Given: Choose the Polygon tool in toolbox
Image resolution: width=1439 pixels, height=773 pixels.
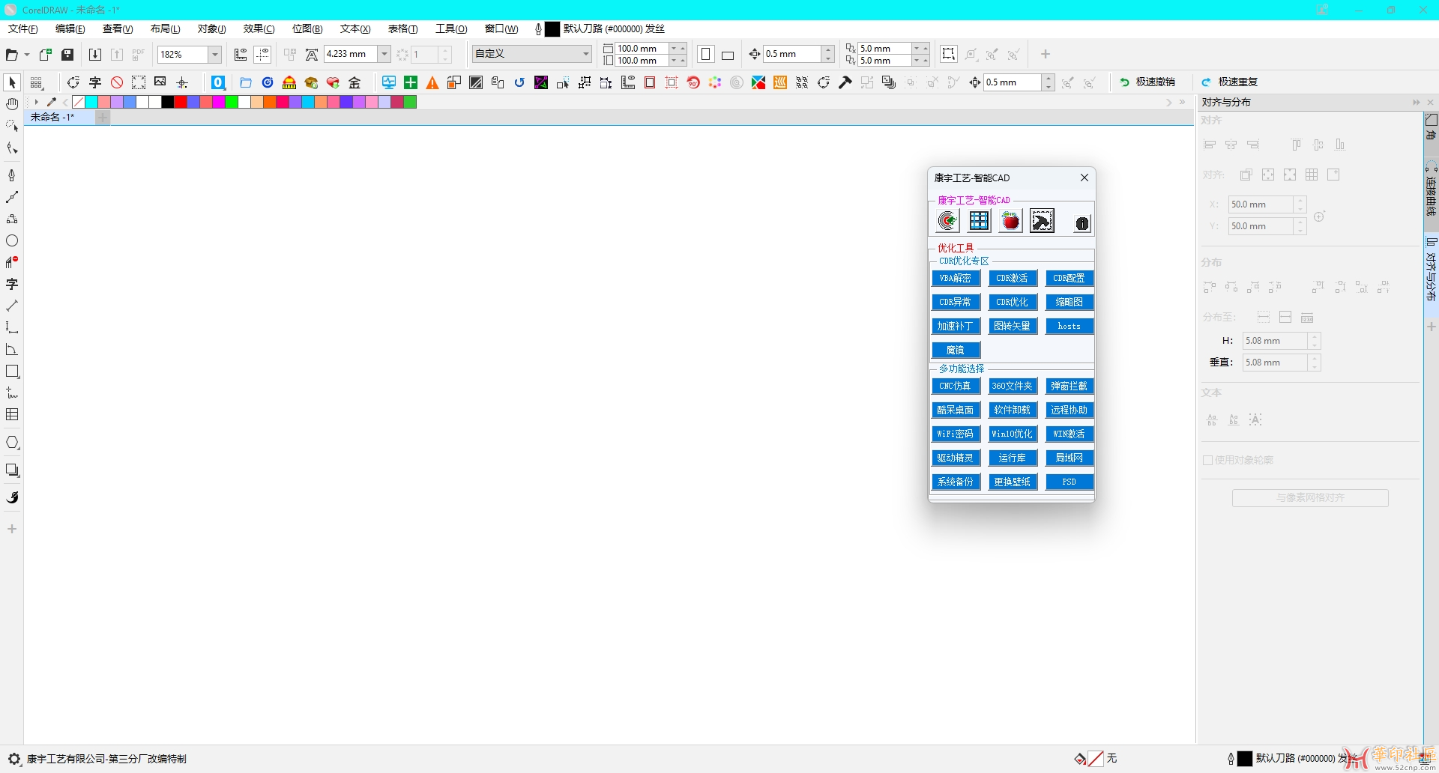Looking at the screenshot, I should [x=12, y=443].
